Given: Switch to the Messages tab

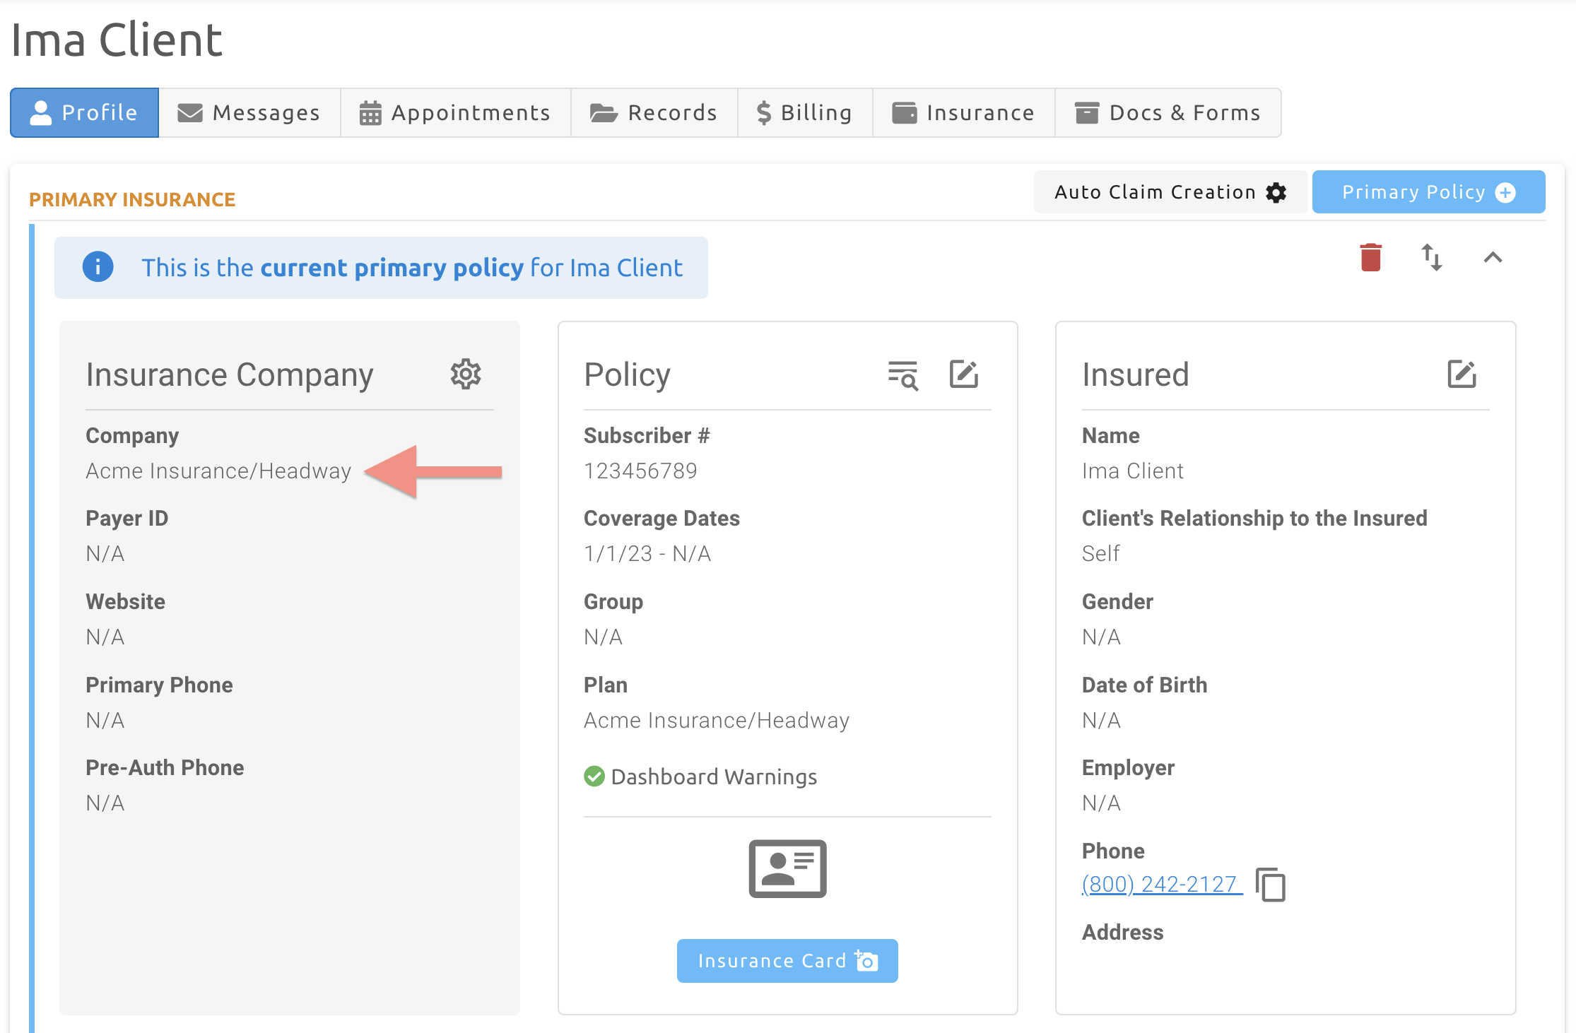Looking at the screenshot, I should [249, 113].
